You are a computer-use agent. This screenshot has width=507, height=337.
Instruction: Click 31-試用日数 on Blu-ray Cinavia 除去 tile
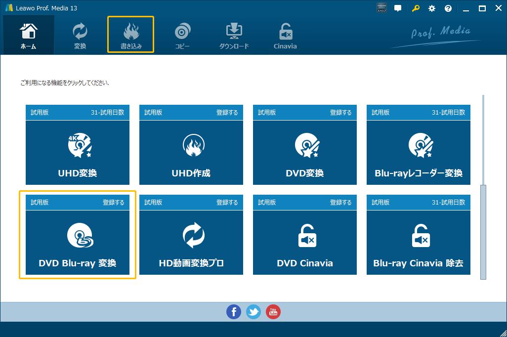449,203
